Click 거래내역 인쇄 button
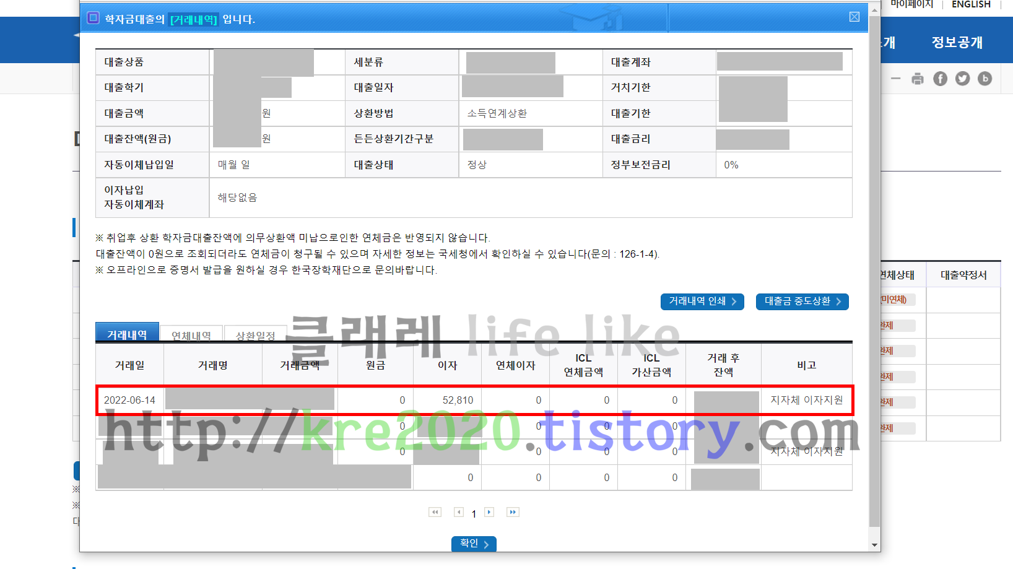Image resolution: width=1013 pixels, height=569 pixels. [702, 302]
